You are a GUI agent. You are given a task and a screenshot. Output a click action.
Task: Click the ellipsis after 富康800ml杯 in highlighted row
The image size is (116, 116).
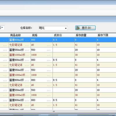pos(27,40)
